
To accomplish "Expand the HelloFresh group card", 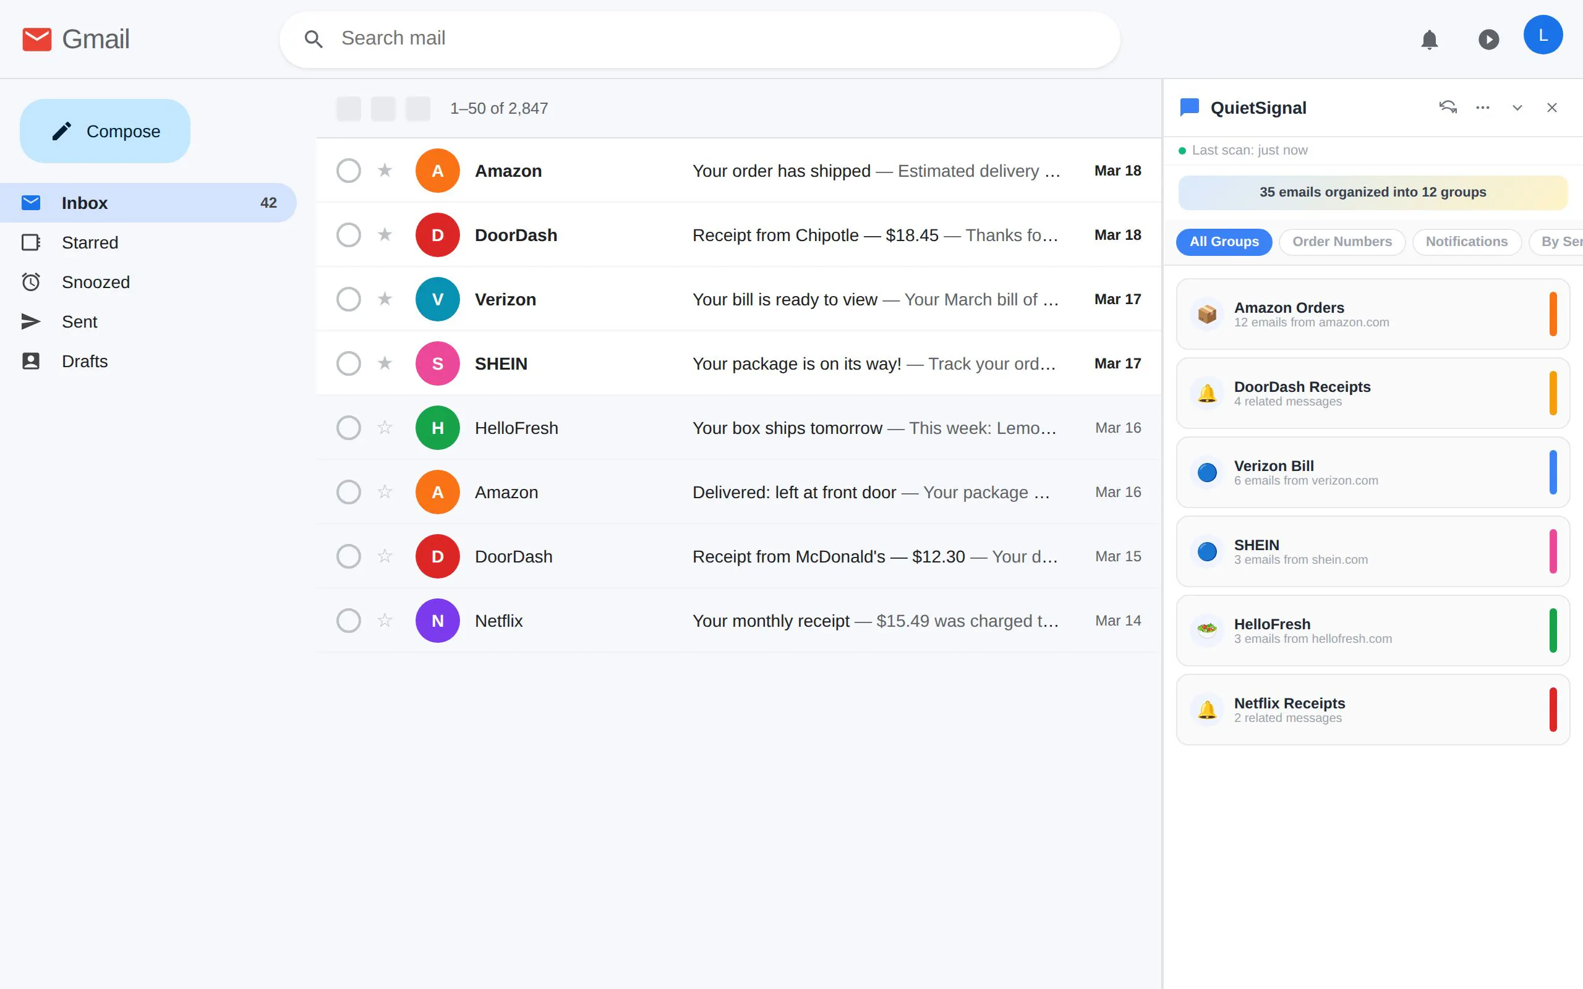I will click(1372, 630).
